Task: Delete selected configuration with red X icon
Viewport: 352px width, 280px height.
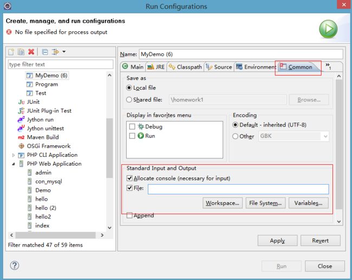Action: point(31,52)
